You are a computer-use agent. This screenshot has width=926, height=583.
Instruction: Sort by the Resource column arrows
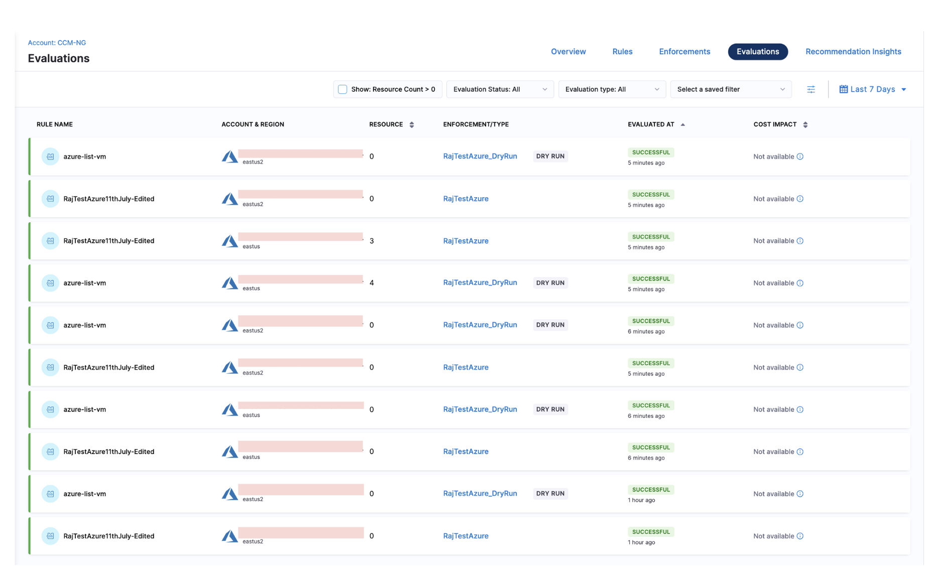(x=412, y=125)
